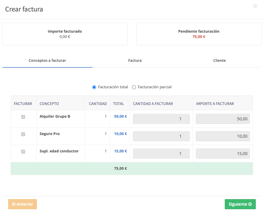The image size is (264, 223).
Task: Click the 50,00 € total link
Action: (x=121, y=117)
